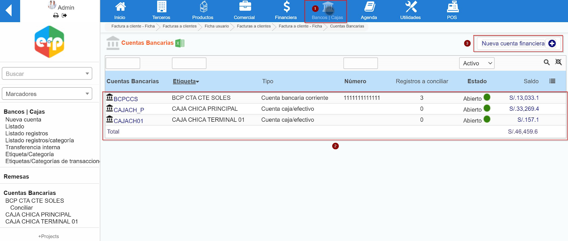The height and width of the screenshot is (241, 568).
Task: Click the 'Ficha usuario' breadcrumb
Action: (x=217, y=26)
